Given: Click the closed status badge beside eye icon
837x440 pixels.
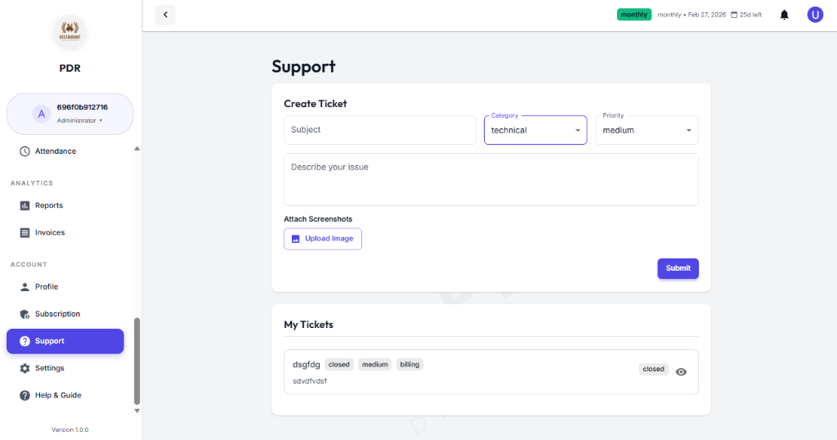Looking at the screenshot, I should click(x=653, y=369).
